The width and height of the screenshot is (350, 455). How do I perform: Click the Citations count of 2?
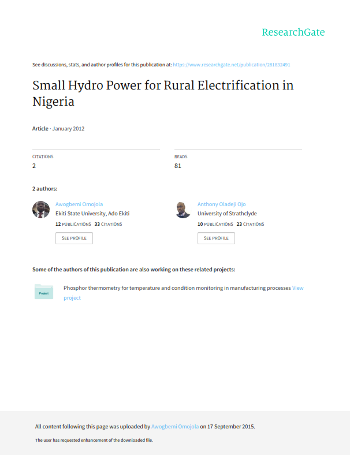(34, 166)
